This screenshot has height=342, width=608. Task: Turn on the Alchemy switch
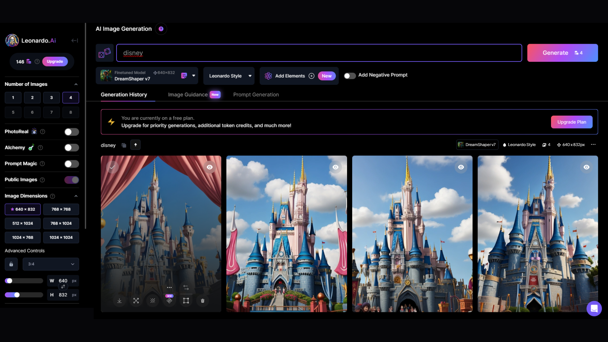pyautogui.click(x=72, y=148)
